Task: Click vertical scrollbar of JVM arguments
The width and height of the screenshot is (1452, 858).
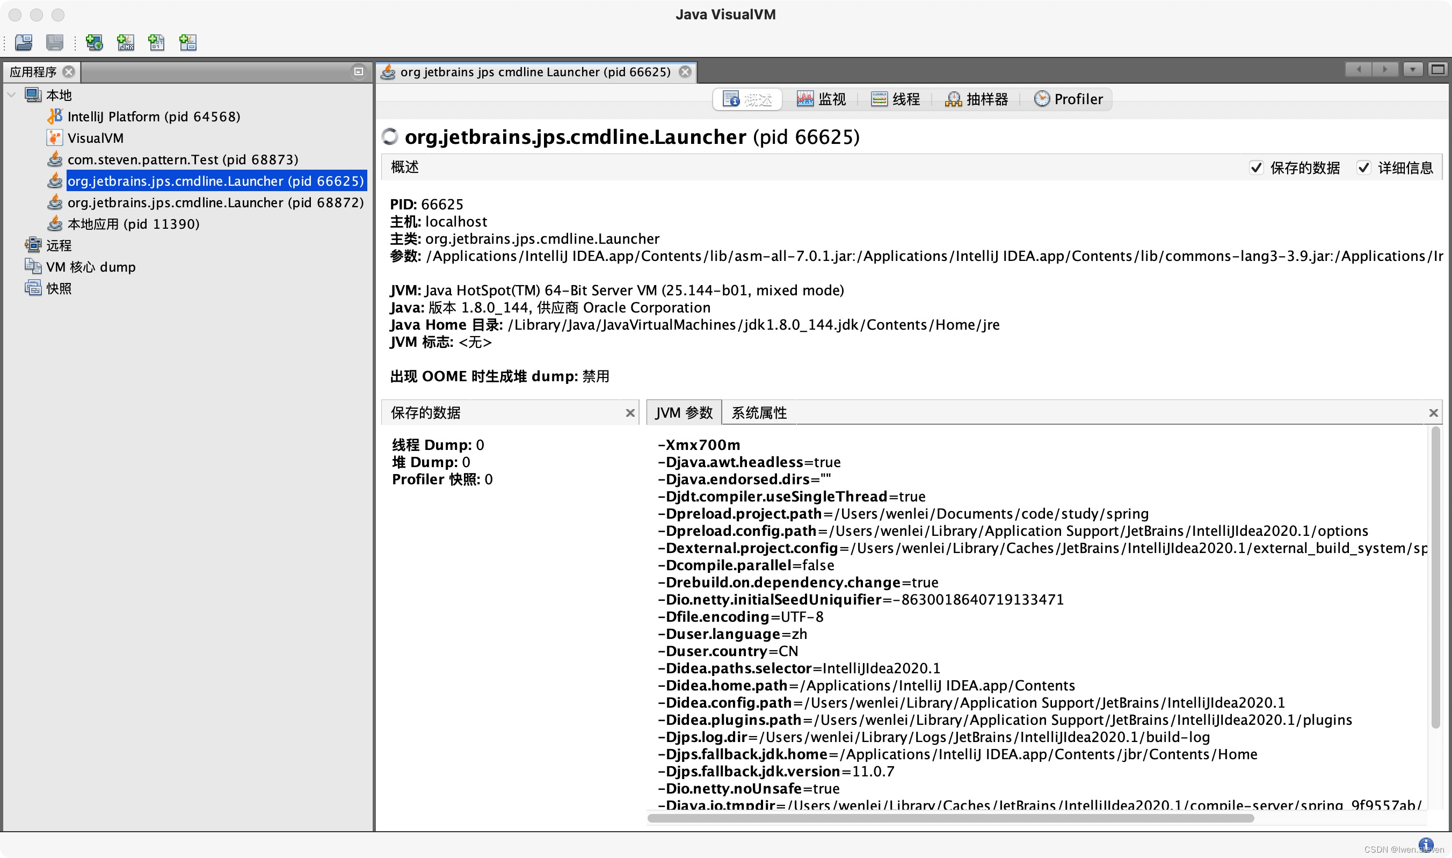Action: (1435, 578)
